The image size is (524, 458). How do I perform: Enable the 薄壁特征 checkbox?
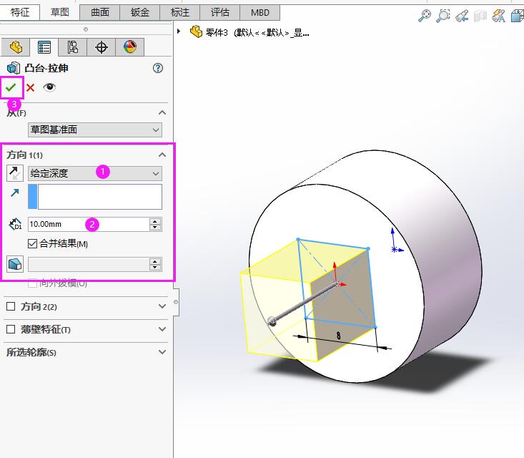click(x=11, y=329)
